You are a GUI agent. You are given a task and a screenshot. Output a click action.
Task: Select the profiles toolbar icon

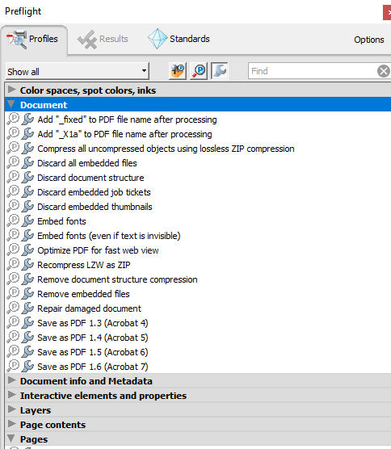click(x=178, y=71)
